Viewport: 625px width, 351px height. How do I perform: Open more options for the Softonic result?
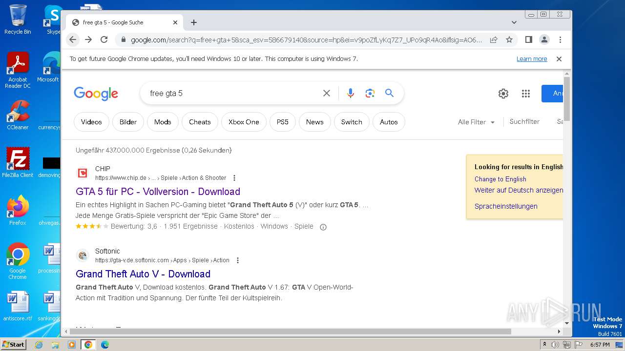coord(238,260)
